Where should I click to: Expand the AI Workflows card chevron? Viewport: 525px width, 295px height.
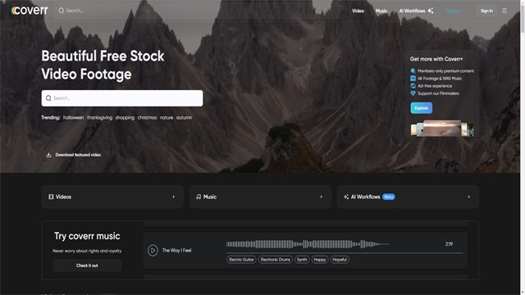coord(468,197)
